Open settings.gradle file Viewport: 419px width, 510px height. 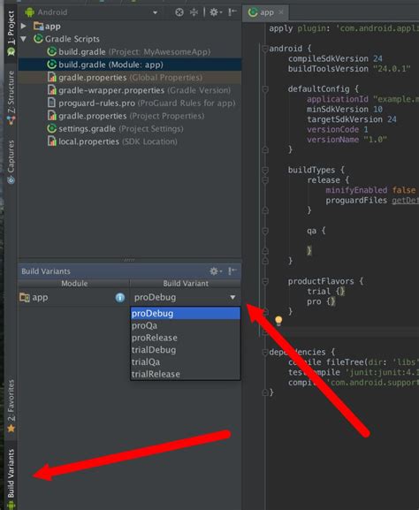pyautogui.click(x=115, y=129)
